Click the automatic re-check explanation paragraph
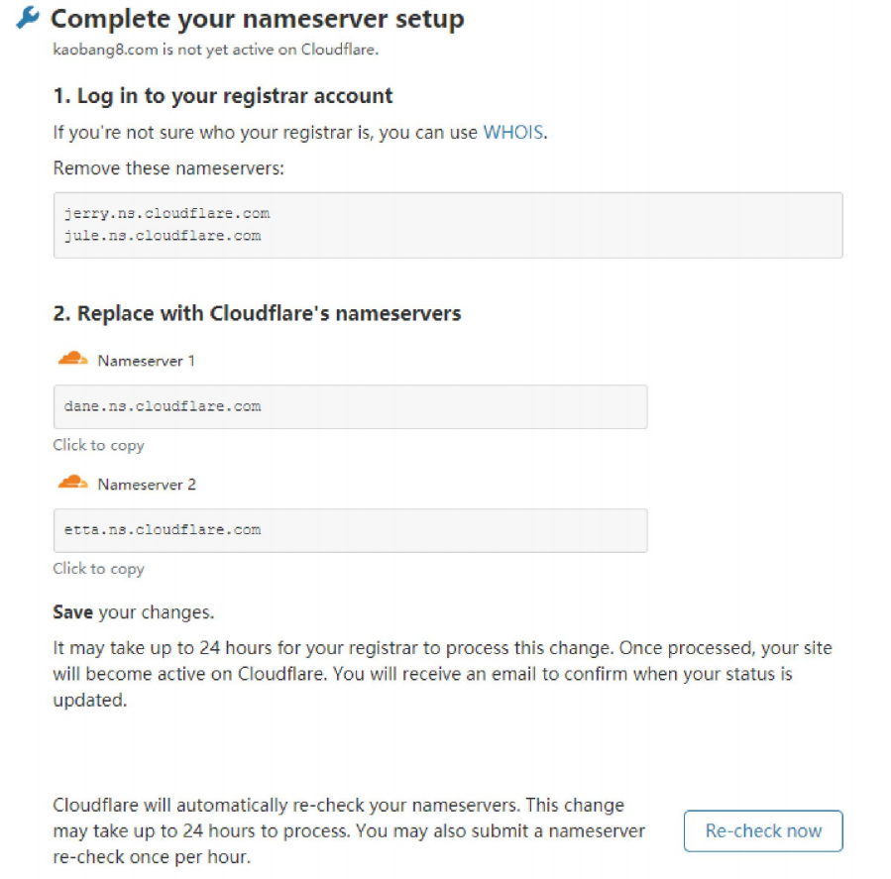 click(349, 830)
